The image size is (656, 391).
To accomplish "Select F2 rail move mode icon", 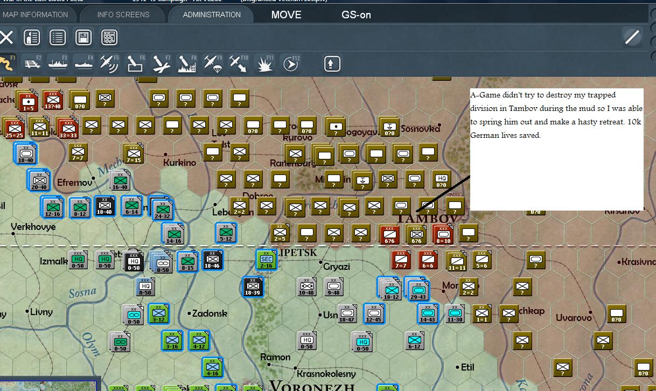I will (x=32, y=64).
